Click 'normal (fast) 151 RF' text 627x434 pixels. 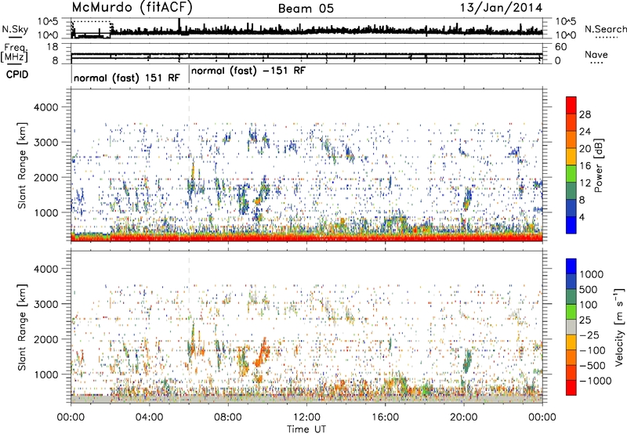click(127, 78)
